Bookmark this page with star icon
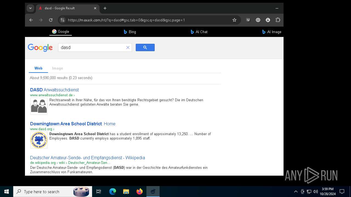This screenshot has width=351, height=197. point(234,20)
